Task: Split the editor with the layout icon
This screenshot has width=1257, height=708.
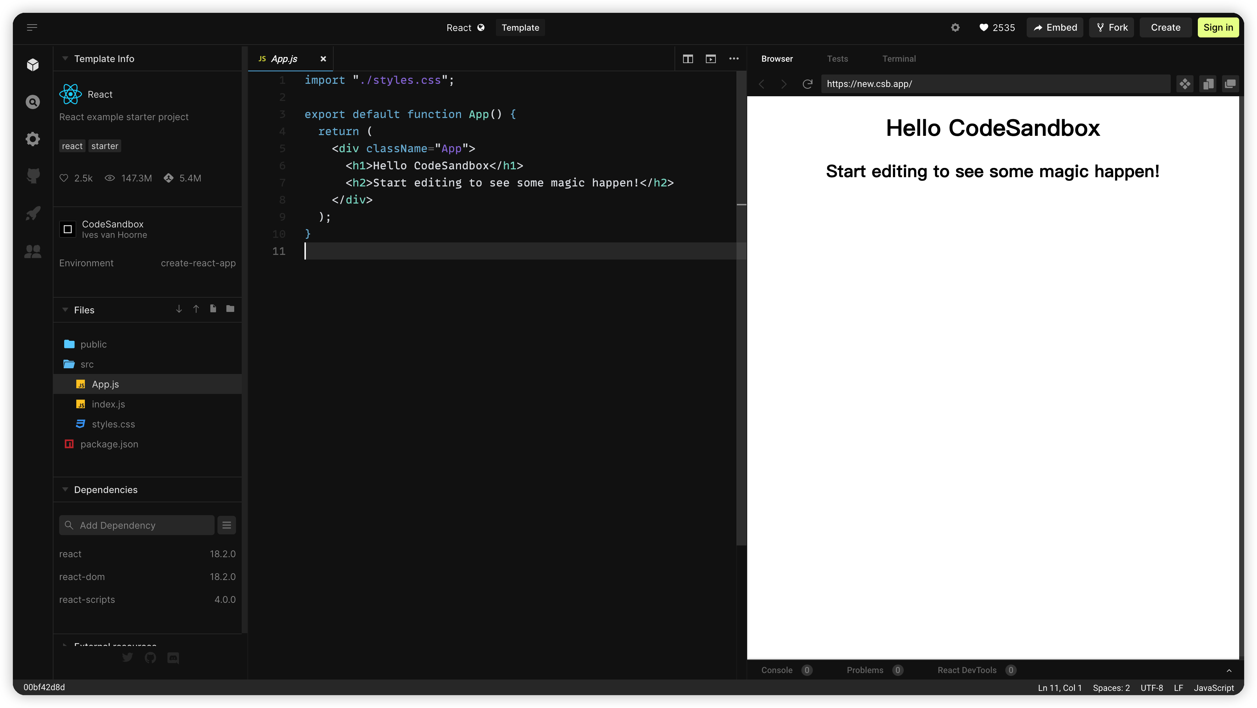Action: (x=688, y=59)
